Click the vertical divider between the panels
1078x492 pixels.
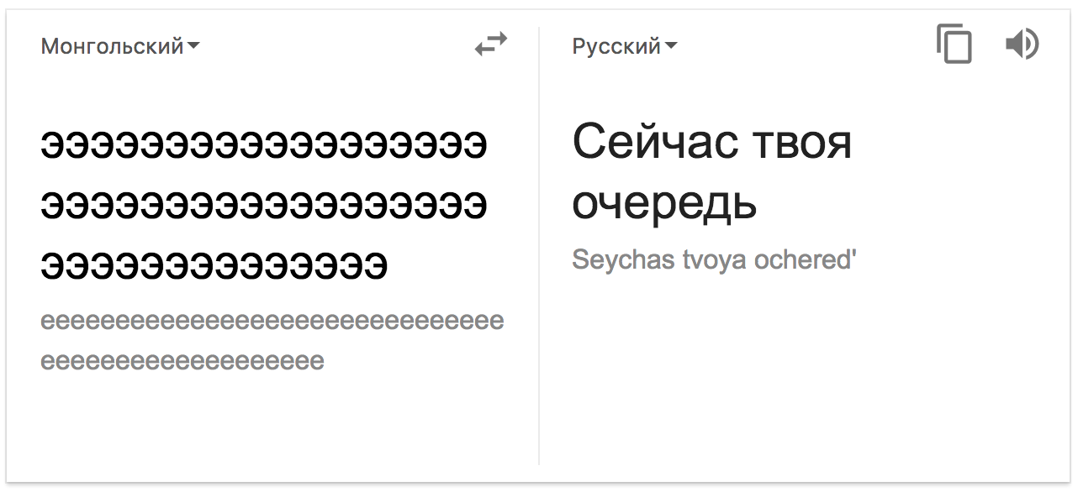coord(539,252)
